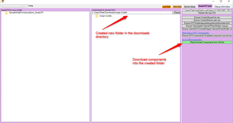The image size is (233, 123).
Task: Click the application icon in title bar
Action: tap(3, 1)
